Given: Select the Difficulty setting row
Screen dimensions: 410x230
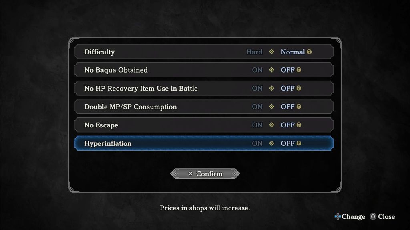Looking at the screenshot, I should pyautogui.click(x=99, y=52).
